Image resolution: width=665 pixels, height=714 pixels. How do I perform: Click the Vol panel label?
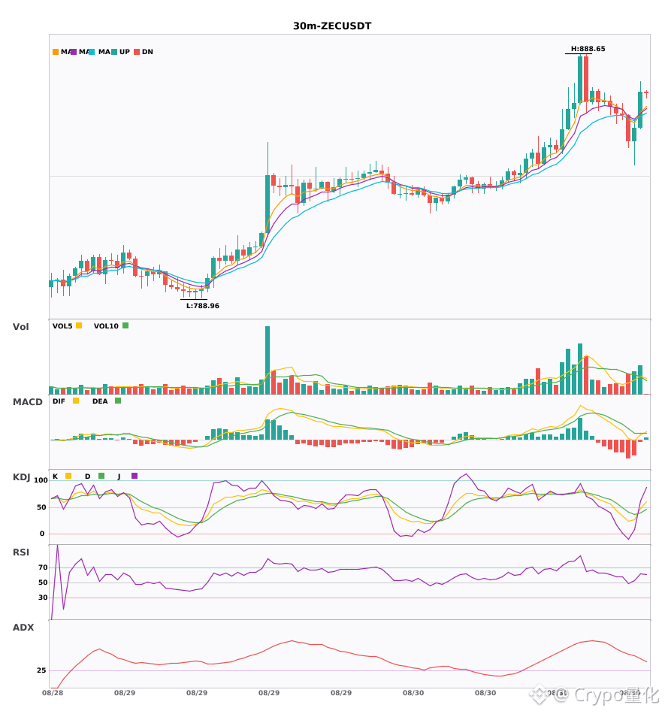(x=20, y=327)
